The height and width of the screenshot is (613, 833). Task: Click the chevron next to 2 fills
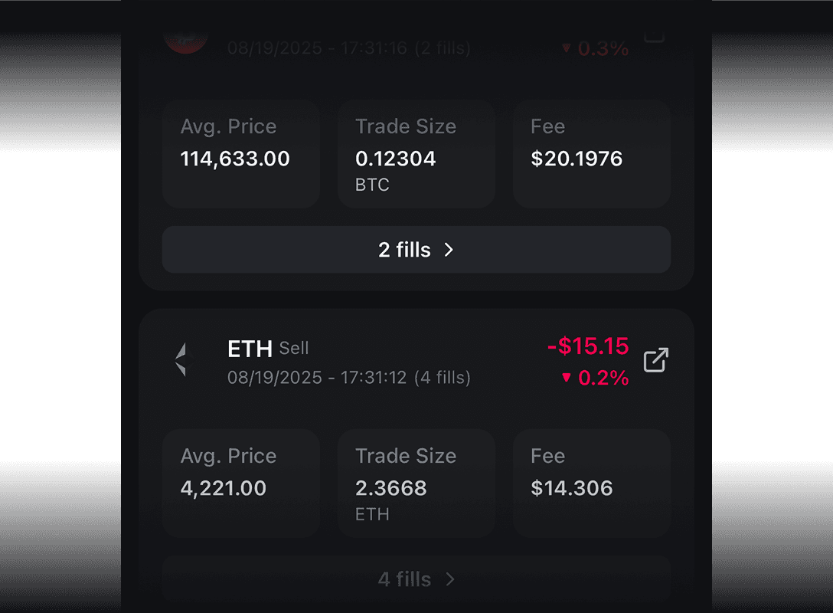pyautogui.click(x=449, y=250)
